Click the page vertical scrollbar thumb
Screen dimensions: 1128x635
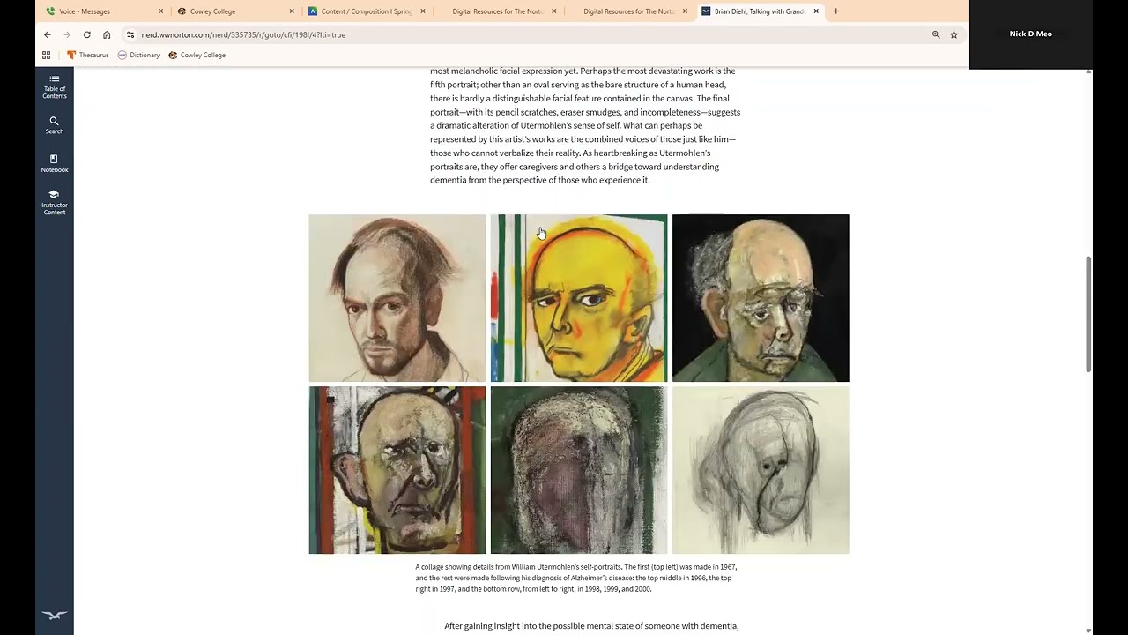coord(1088,314)
